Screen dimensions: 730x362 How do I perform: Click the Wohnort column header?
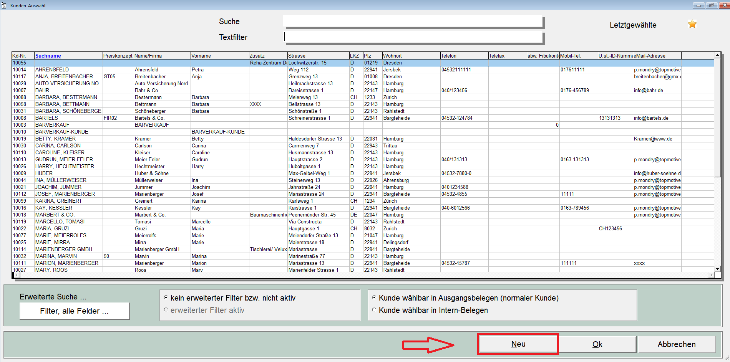click(411, 56)
